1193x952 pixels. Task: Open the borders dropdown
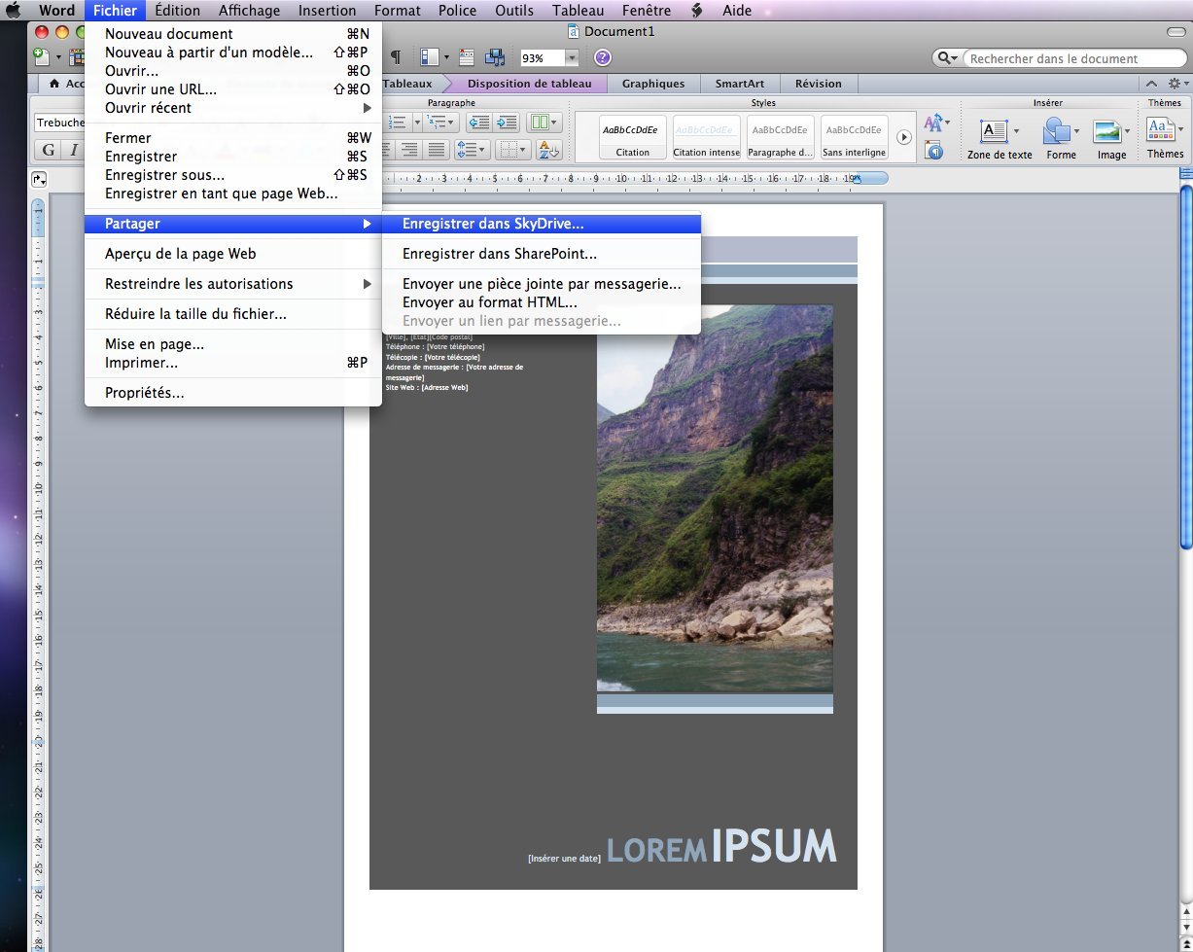pos(512,150)
